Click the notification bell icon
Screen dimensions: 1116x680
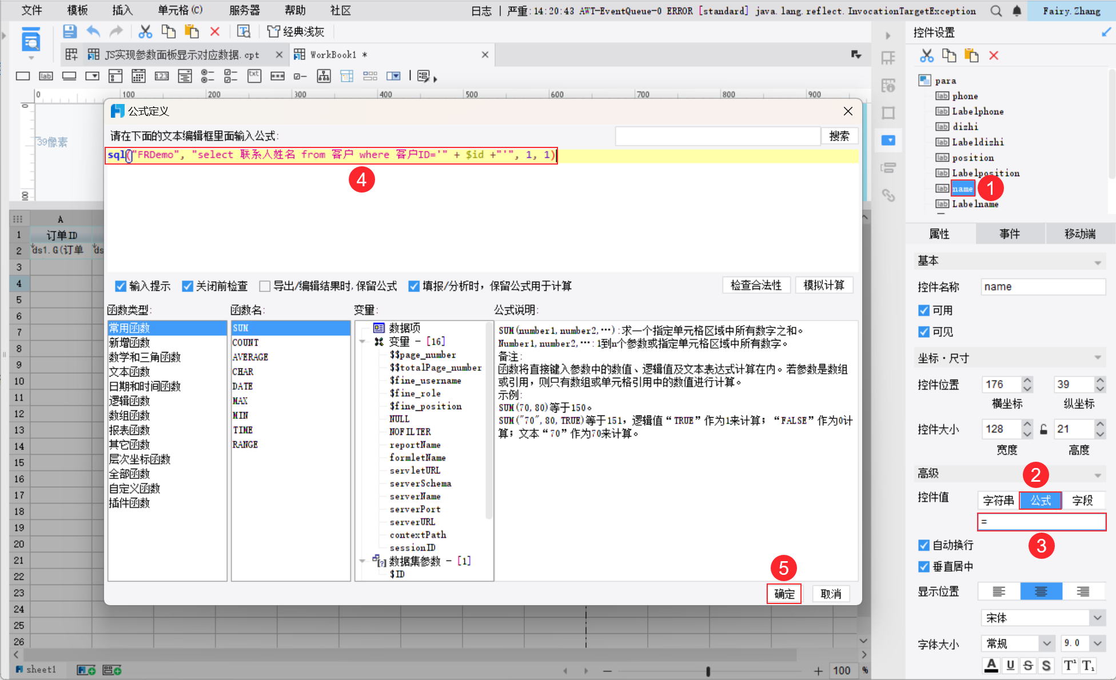pos(1017,11)
